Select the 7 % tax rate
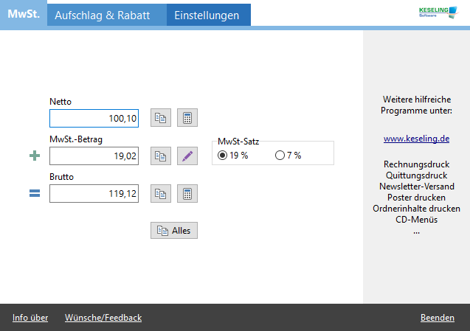The image size is (470, 331). (x=280, y=156)
